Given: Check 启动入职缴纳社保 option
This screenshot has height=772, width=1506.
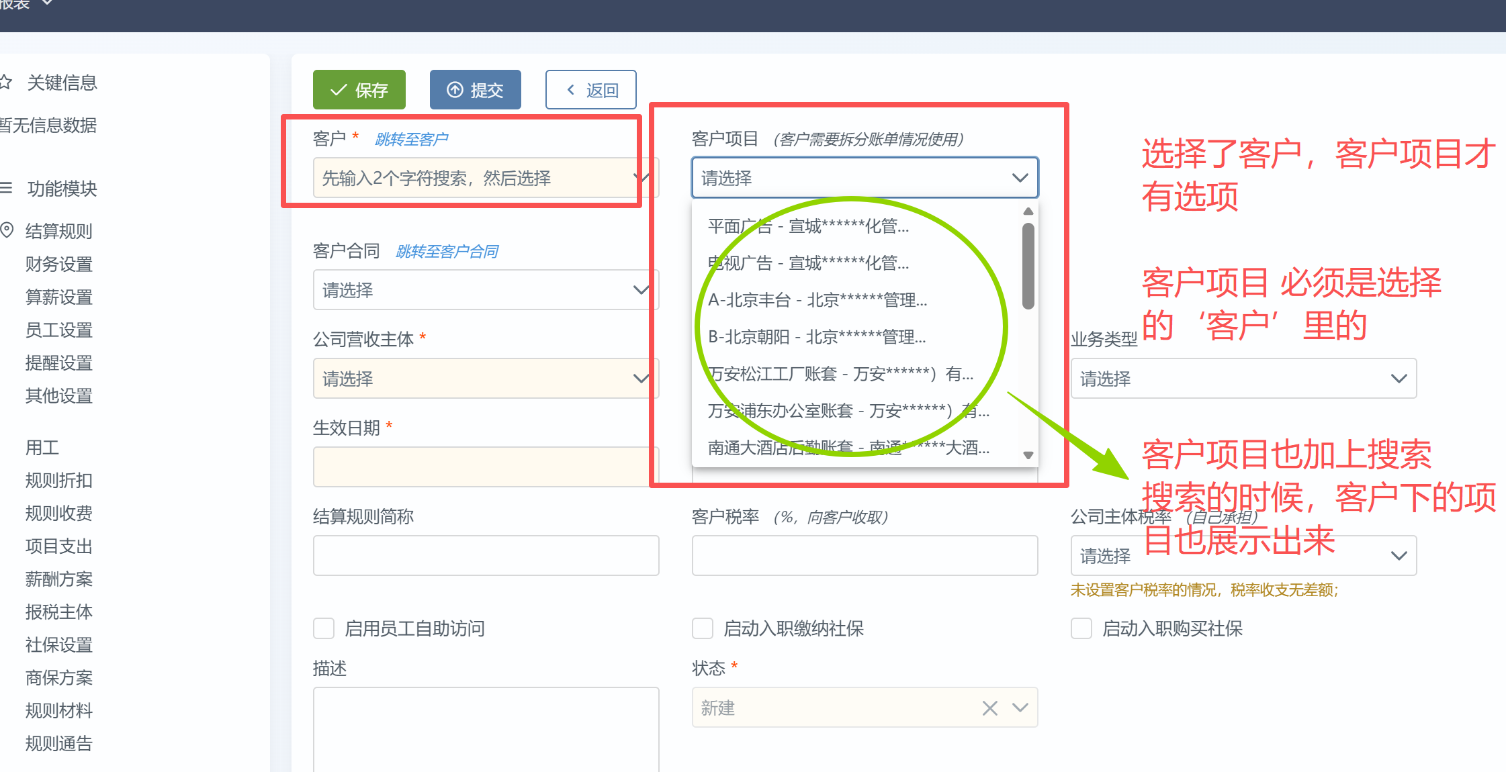Looking at the screenshot, I should [703, 628].
